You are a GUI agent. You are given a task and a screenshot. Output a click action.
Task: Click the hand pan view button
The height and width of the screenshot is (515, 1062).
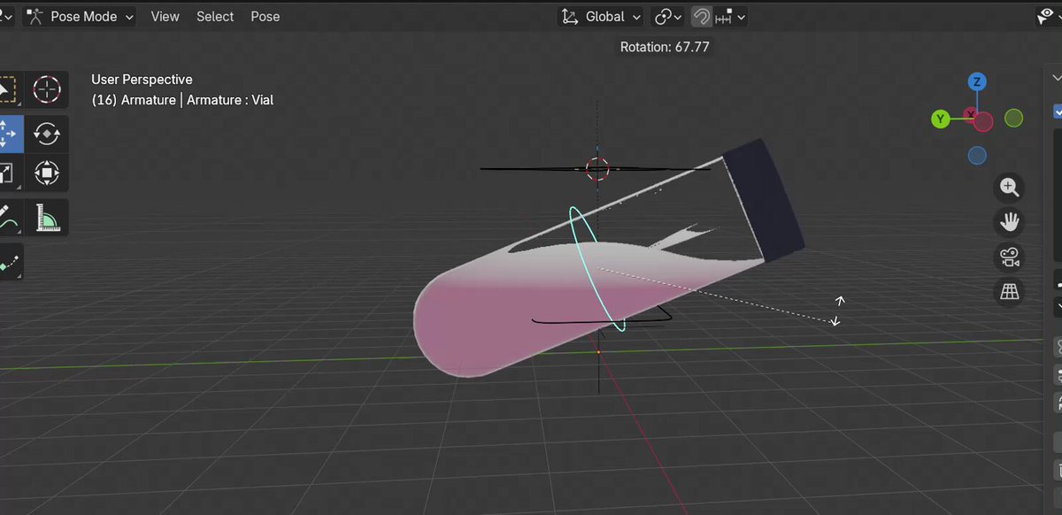pyautogui.click(x=1010, y=221)
